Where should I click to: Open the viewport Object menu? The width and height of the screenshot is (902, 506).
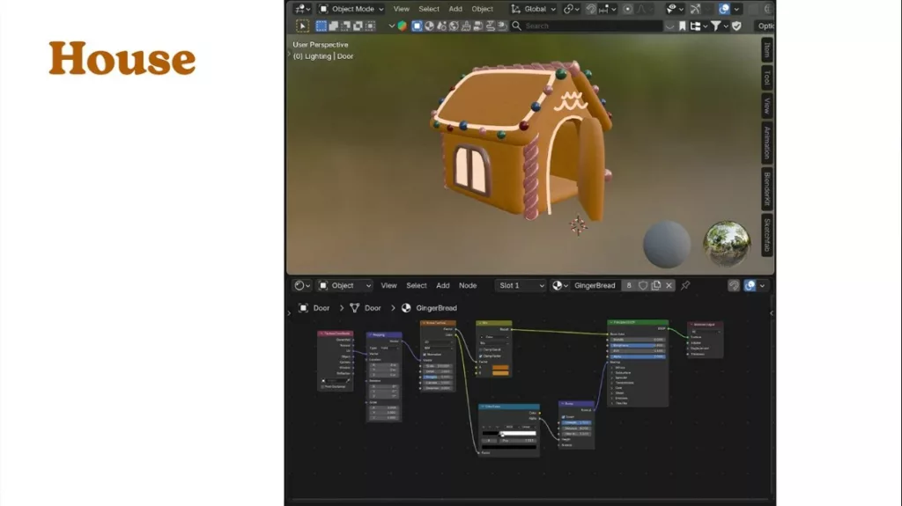pyautogui.click(x=482, y=9)
